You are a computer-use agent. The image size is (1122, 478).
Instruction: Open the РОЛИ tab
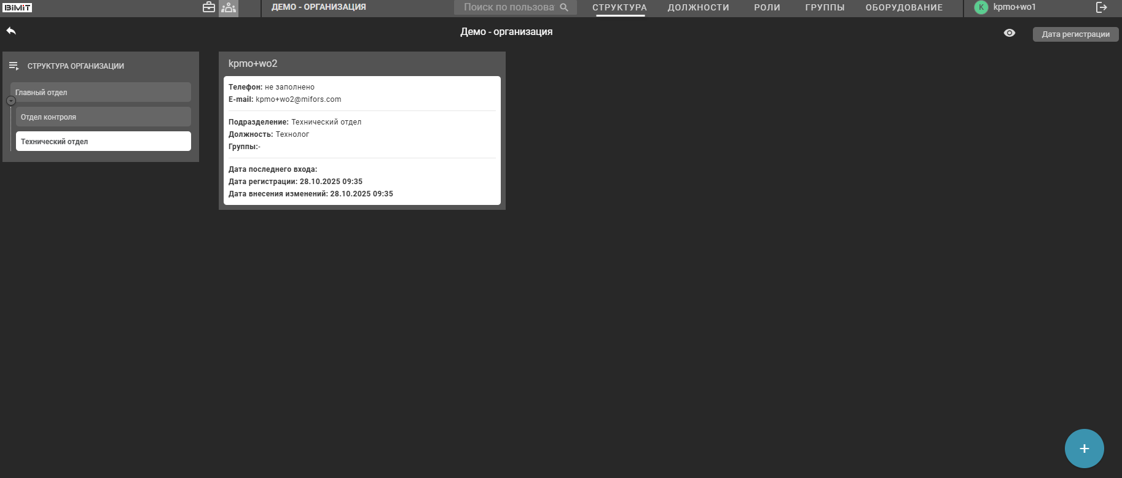pos(767,7)
